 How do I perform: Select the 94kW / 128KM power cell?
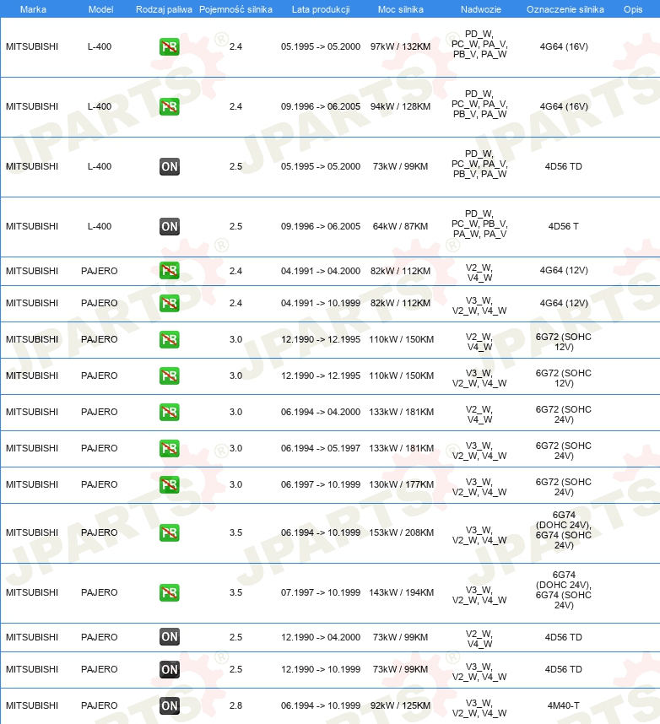[x=400, y=106]
